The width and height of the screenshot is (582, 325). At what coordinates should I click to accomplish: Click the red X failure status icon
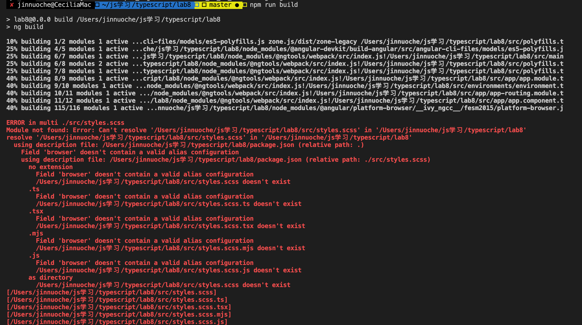coord(12,5)
